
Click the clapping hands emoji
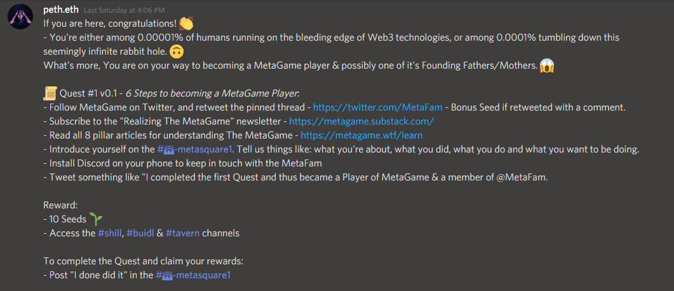(x=186, y=24)
